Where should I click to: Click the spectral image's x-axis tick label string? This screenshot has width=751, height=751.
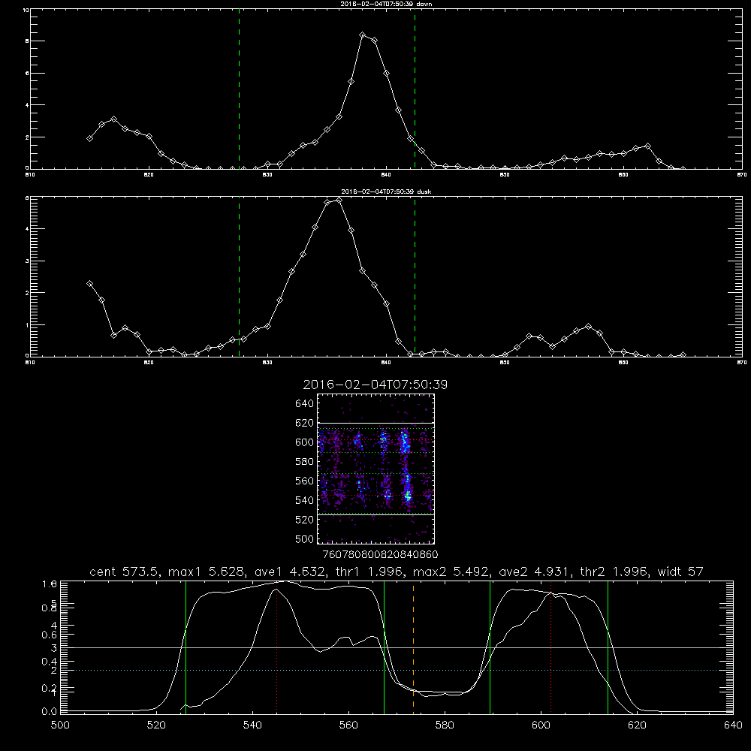tap(381, 555)
